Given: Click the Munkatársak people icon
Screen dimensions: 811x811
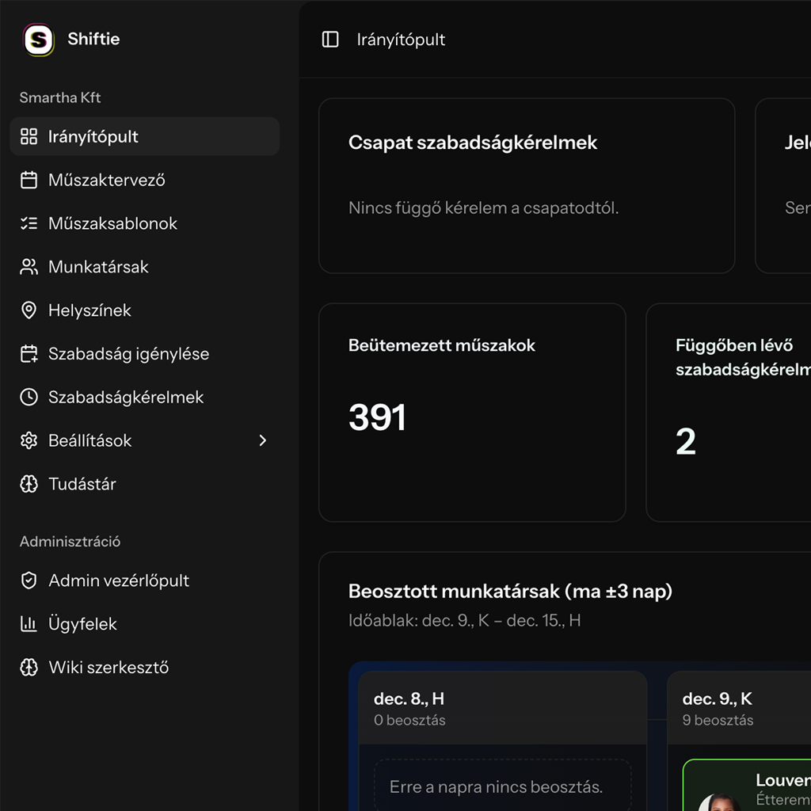Looking at the screenshot, I should (x=29, y=267).
